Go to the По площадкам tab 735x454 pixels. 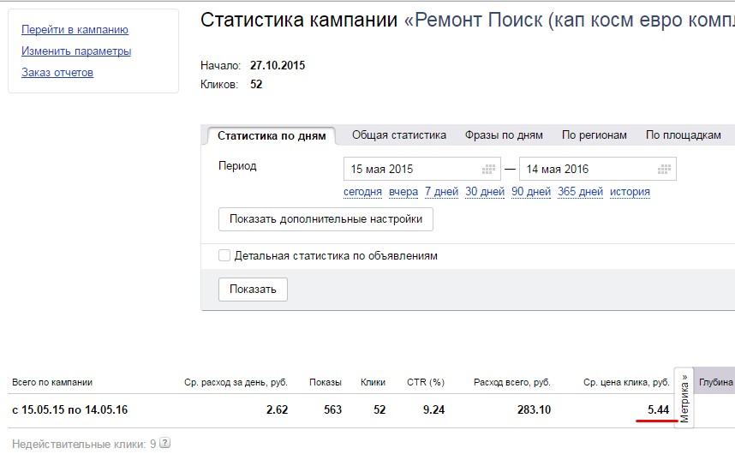tap(683, 135)
